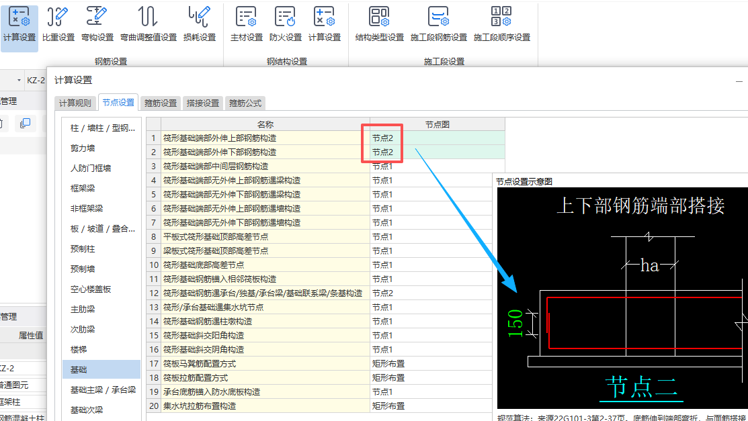The width and height of the screenshot is (748, 421).
Task: Click 梁板式筏形基础顶部高差节点 row
Action: pyautogui.click(x=265, y=251)
